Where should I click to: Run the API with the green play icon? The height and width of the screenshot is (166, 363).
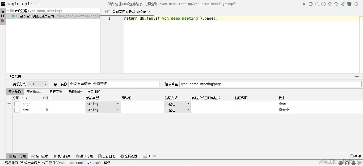click(x=304, y=4)
